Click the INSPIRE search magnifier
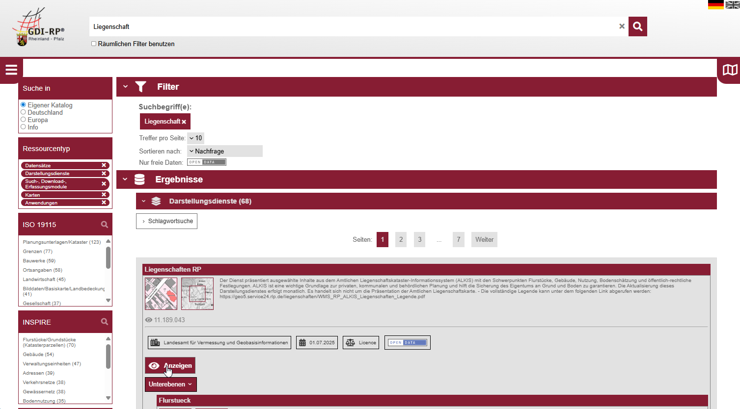740x409 pixels. click(105, 322)
